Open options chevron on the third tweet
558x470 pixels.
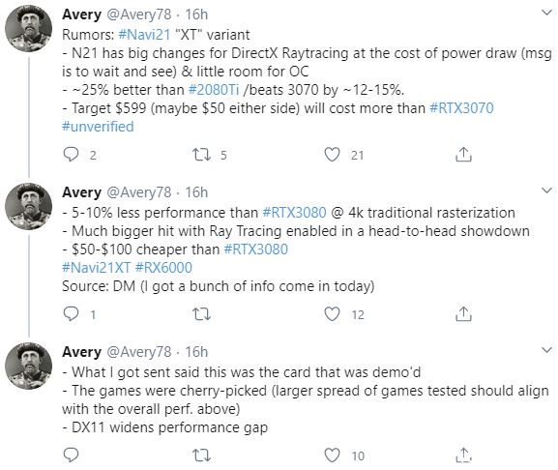[546, 350]
